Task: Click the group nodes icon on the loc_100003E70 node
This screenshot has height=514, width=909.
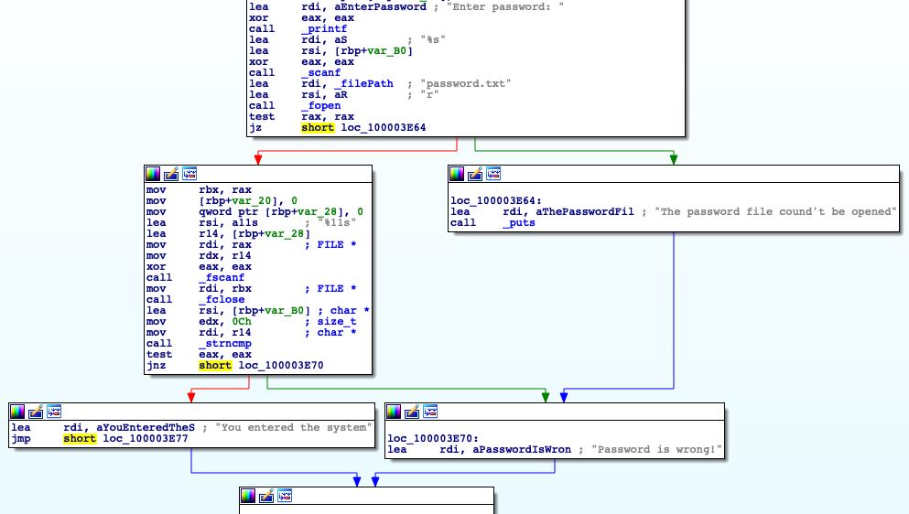Action: (x=430, y=412)
